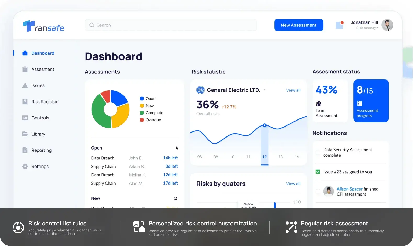The height and width of the screenshot is (246, 413).
Task: Click into the Search field
Action: point(171,25)
